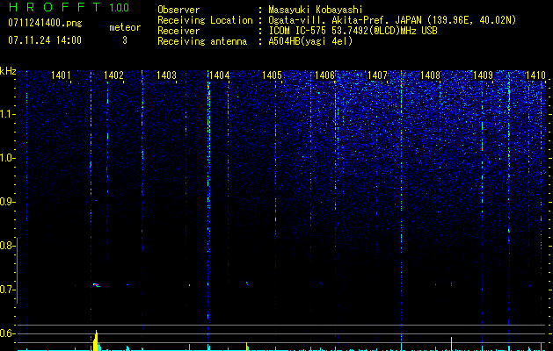Screen dimensions: 553x351
Task: Click the 0.8 frequency axis label
Action: (x=7, y=246)
